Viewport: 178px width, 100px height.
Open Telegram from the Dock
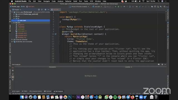tap(128, 97)
